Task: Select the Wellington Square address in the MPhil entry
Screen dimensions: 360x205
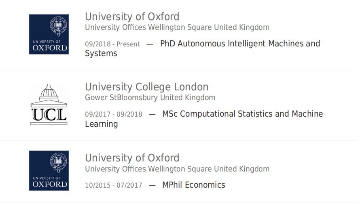Action: pyautogui.click(x=177, y=169)
